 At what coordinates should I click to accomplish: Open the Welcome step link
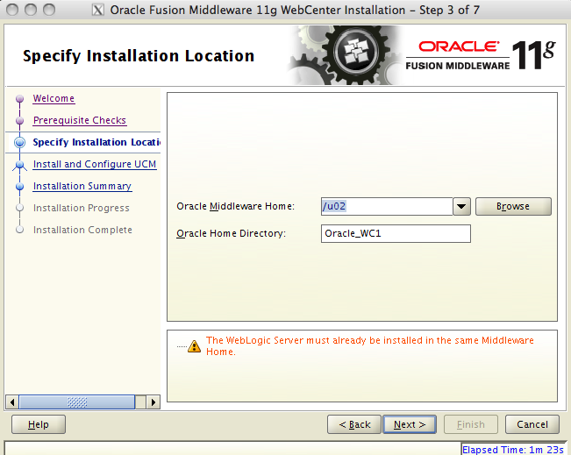coord(54,99)
